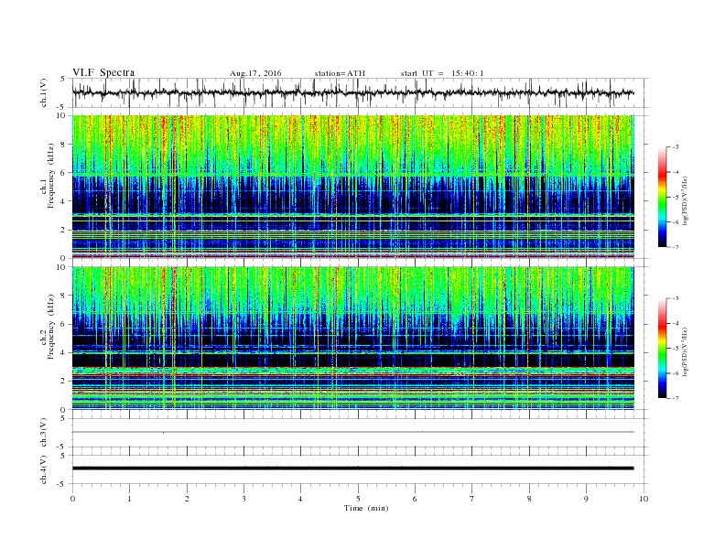Click the time axis tick label "9"
This screenshot has width=725, height=560.
point(586,499)
